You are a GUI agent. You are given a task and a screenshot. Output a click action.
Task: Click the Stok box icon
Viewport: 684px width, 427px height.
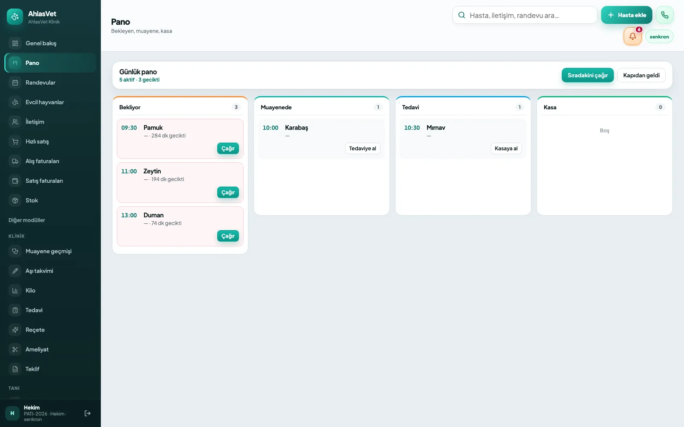pos(15,200)
